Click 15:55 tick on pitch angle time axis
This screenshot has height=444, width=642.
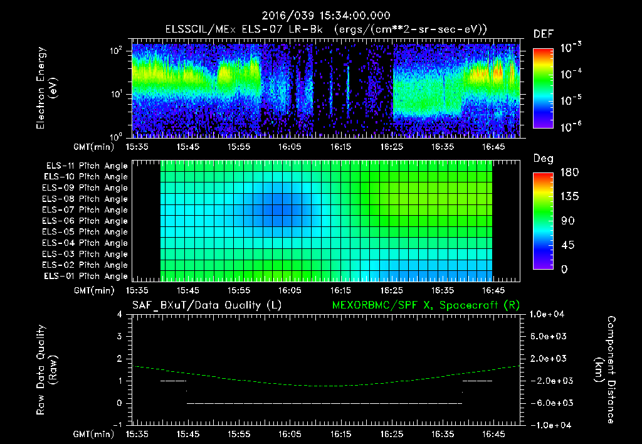click(x=239, y=290)
